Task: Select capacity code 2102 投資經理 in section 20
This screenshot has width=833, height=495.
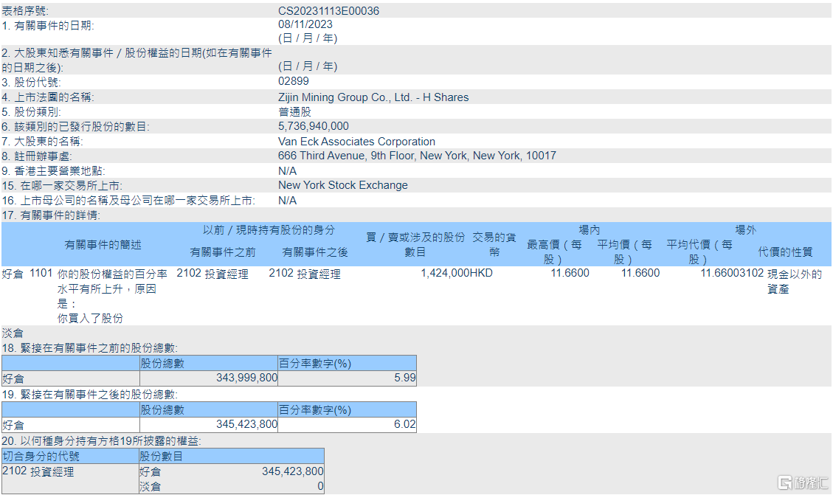Action: click(38, 471)
